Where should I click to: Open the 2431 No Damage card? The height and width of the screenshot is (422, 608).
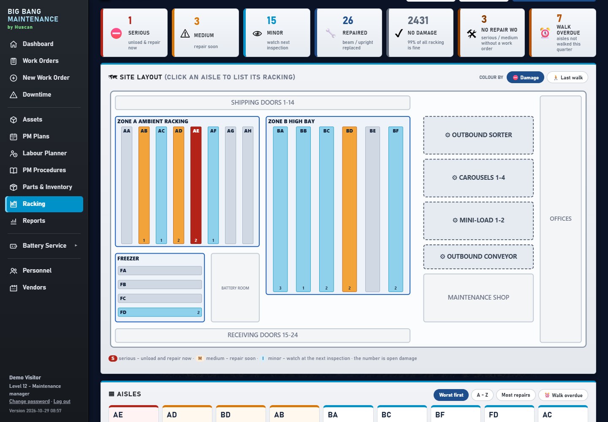(x=420, y=33)
